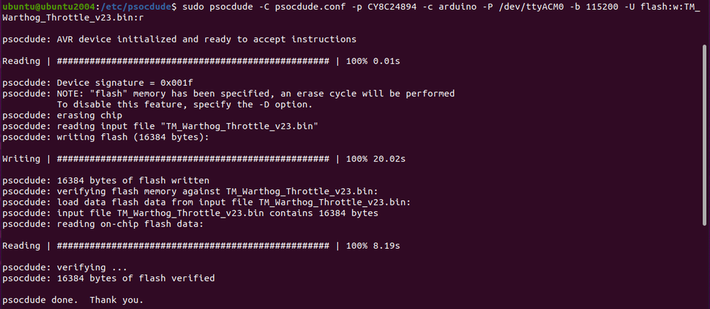Click the "100% 8.19s" timing text

pyautogui.click(x=373, y=246)
